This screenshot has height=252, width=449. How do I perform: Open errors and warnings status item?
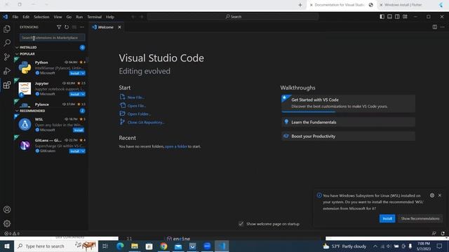(x=12, y=233)
